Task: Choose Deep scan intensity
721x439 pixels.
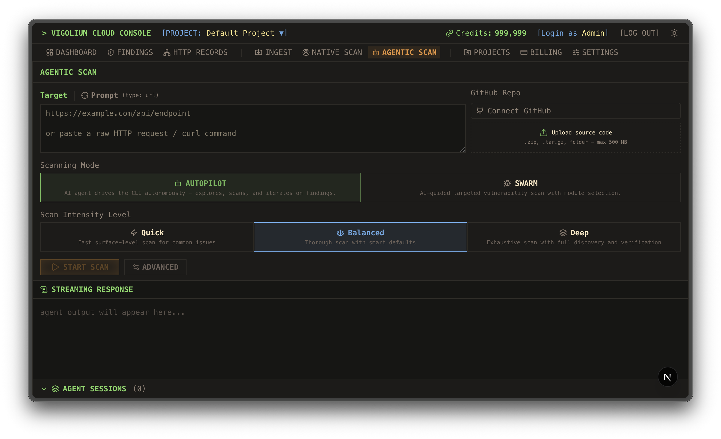Action: [x=574, y=237]
